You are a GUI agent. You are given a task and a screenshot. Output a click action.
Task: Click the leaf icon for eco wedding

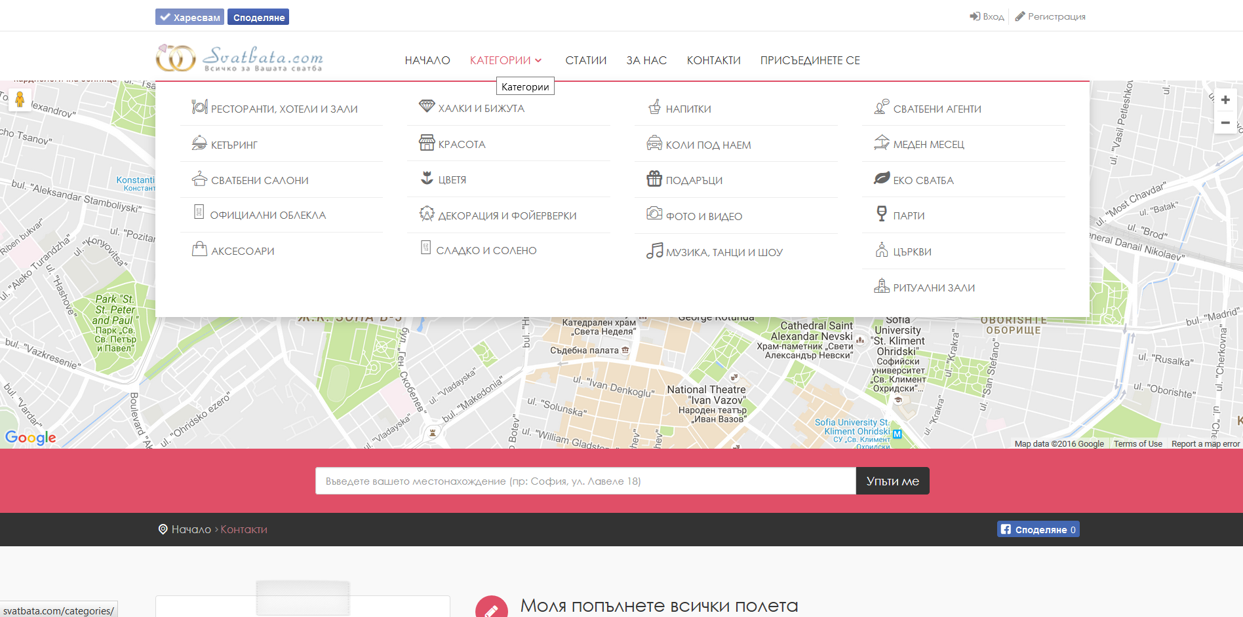coord(882,178)
